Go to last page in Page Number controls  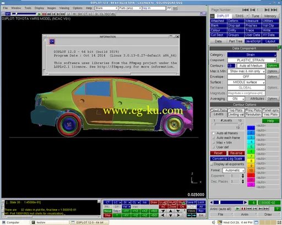click(274, 10)
